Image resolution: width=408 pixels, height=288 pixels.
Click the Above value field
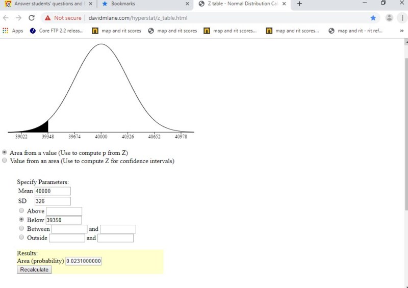tap(64, 211)
